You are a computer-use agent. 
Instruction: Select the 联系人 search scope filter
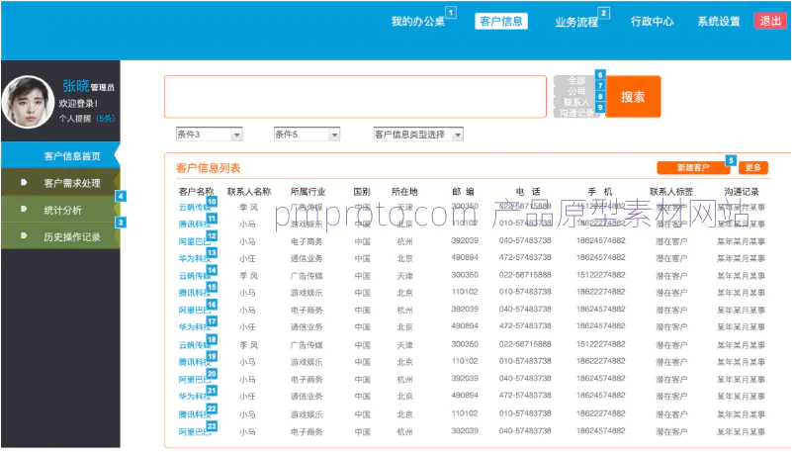pyautogui.click(x=575, y=102)
